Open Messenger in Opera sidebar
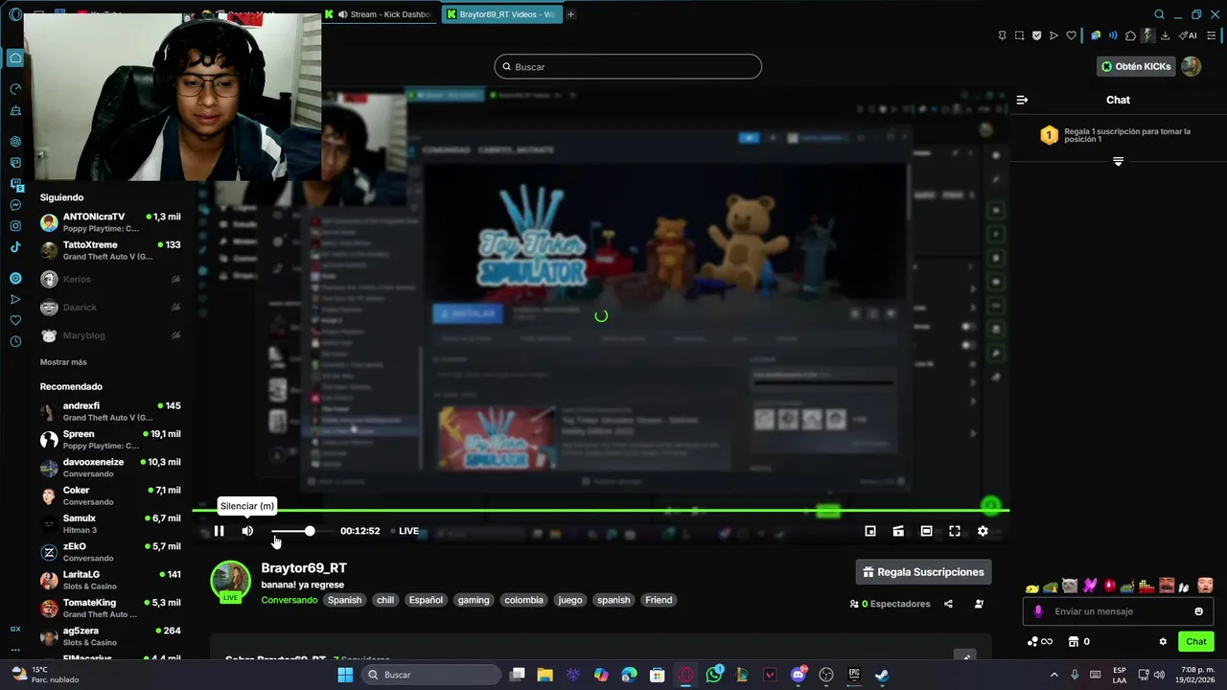This screenshot has height=690, width=1227. (15, 205)
